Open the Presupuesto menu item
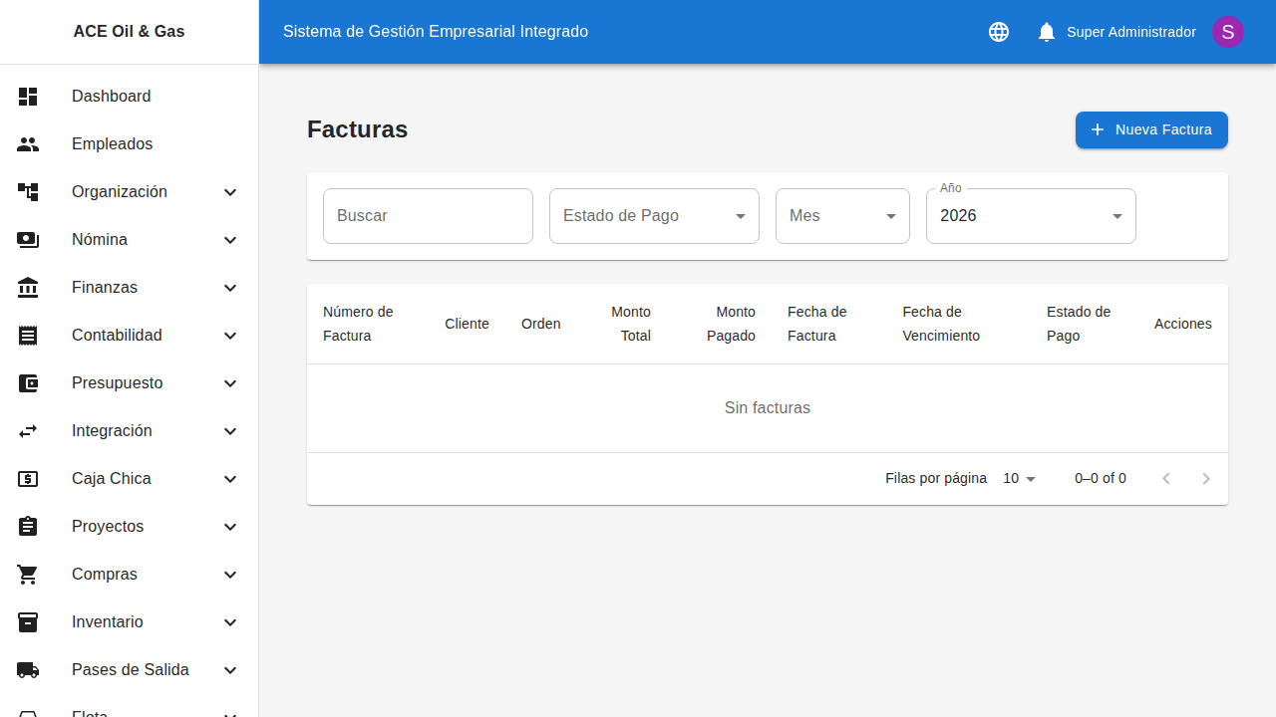Image resolution: width=1276 pixels, height=717 pixels. [117, 383]
